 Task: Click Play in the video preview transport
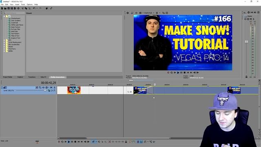[178, 73]
